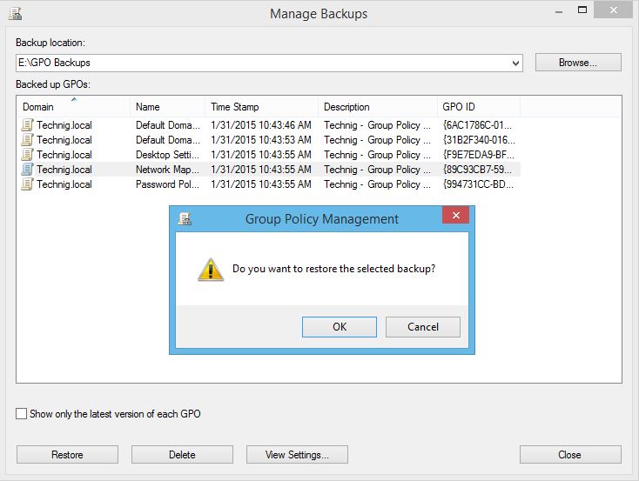Click the GPO icon beside the Default Doma... 10:43:46 AM row
Viewport: 639px width, 481px height.
coord(27,125)
